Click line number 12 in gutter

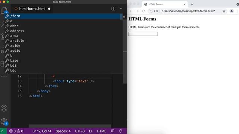point(19,76)
